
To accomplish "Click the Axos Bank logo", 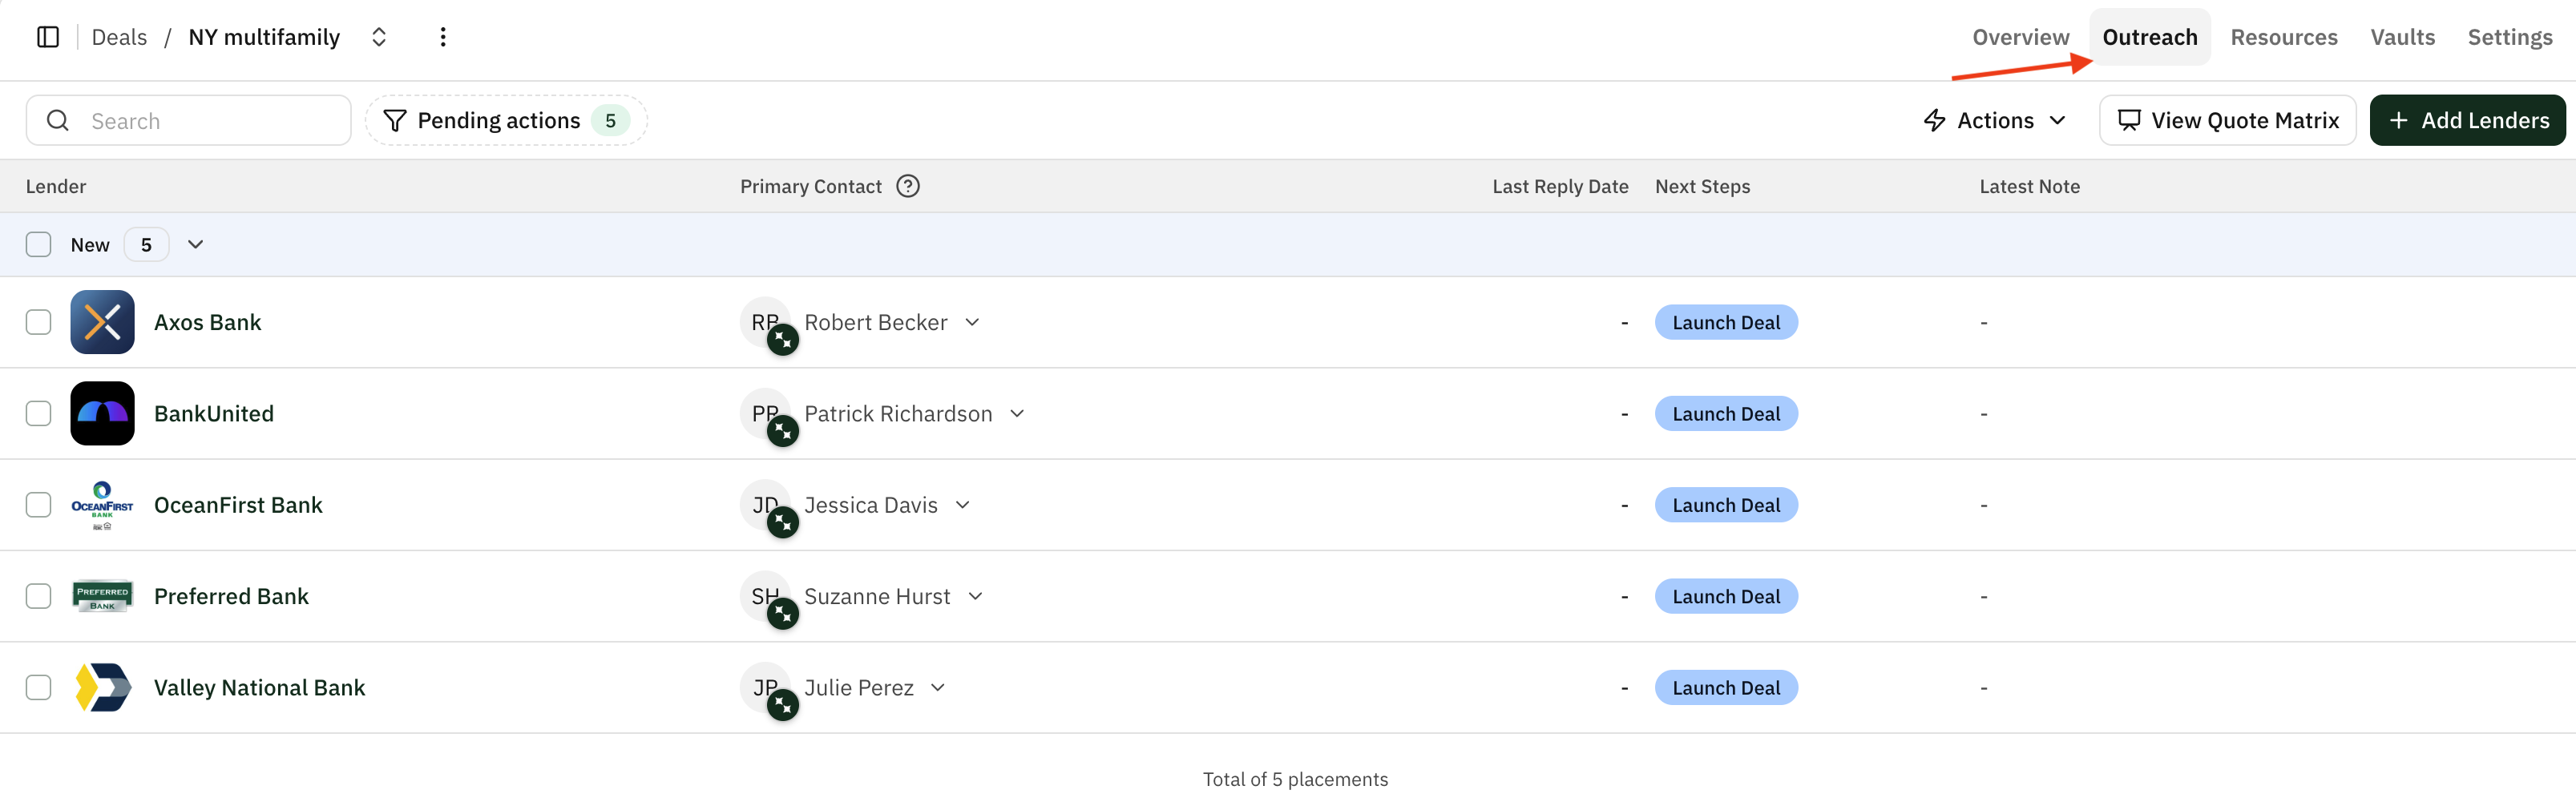I will (x=101, y=322).
